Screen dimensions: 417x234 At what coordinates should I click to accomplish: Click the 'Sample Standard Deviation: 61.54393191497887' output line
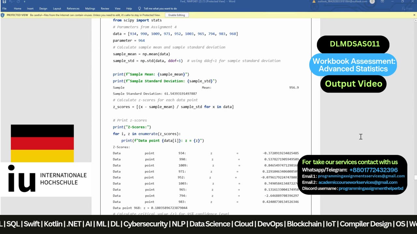tap(155, 94)
